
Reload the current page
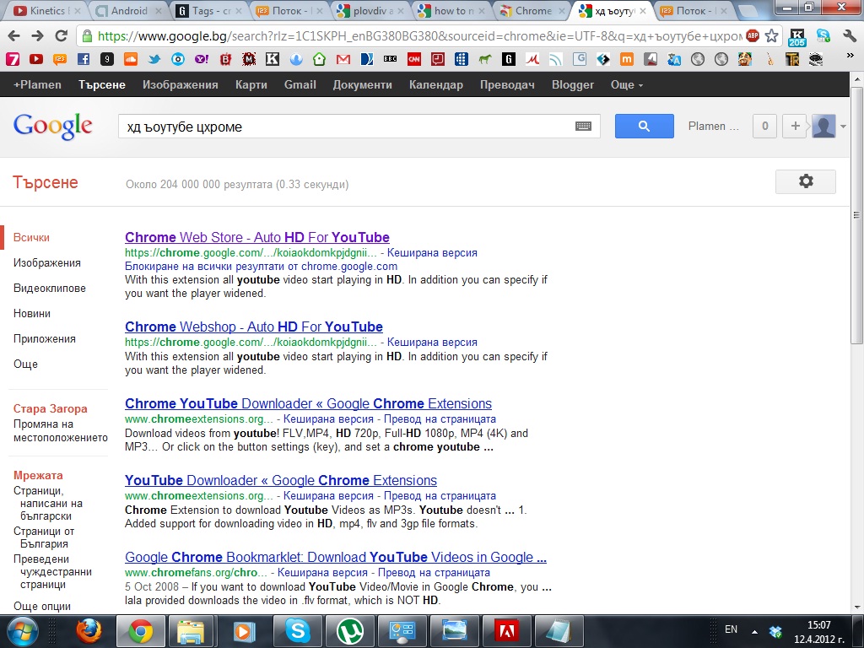[61, 36]
